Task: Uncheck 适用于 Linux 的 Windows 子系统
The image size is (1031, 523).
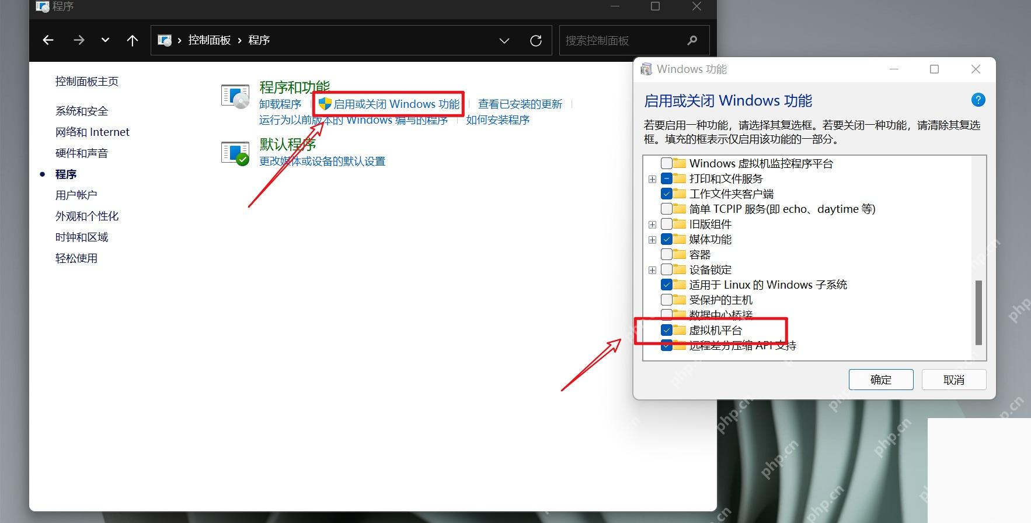Action: pos(666,285)
